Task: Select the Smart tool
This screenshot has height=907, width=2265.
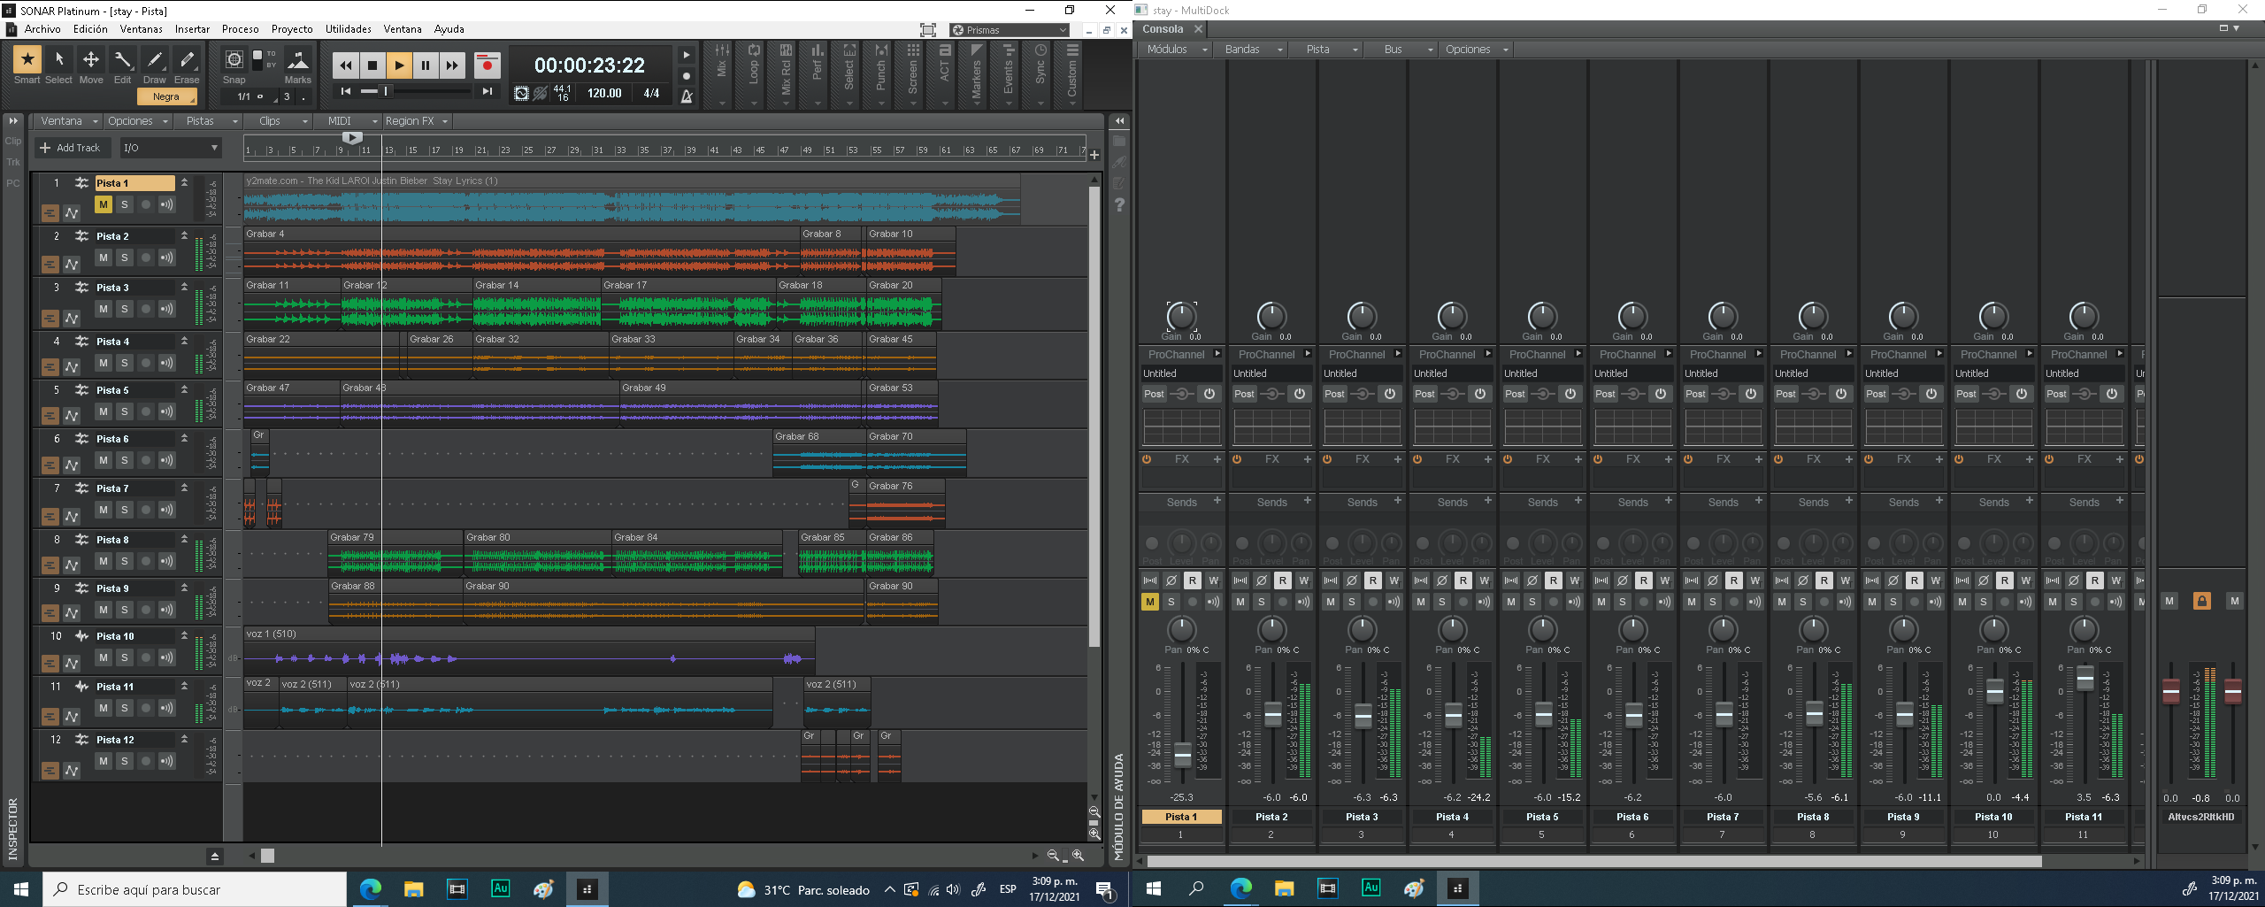Action: pos(27,60)
